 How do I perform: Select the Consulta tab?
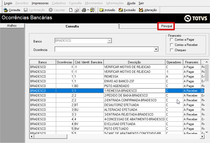[72, 26]
